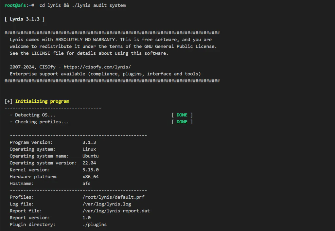
Task: Click the 'Hostname:' label
Action: click(22, 183)
